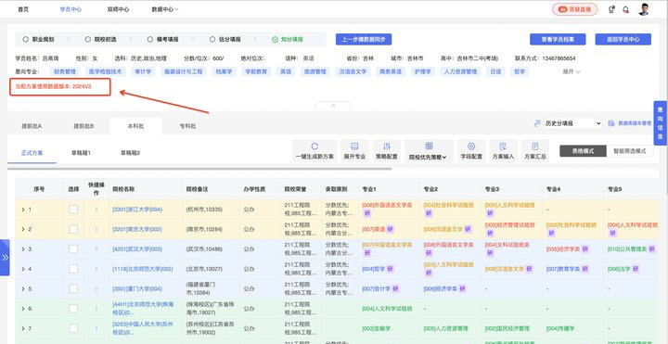Go to 双师中心 in top navigation
This screenshot has width=668, height=344.
pos(118,9)
